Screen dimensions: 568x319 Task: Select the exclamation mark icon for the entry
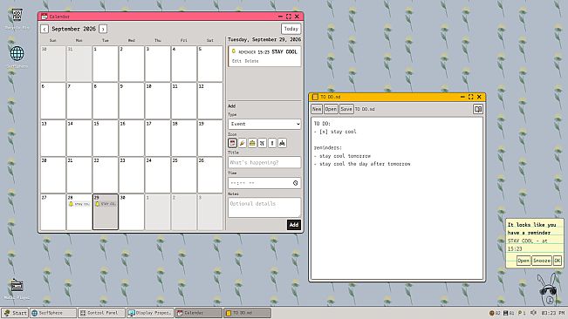pos(272,143)
